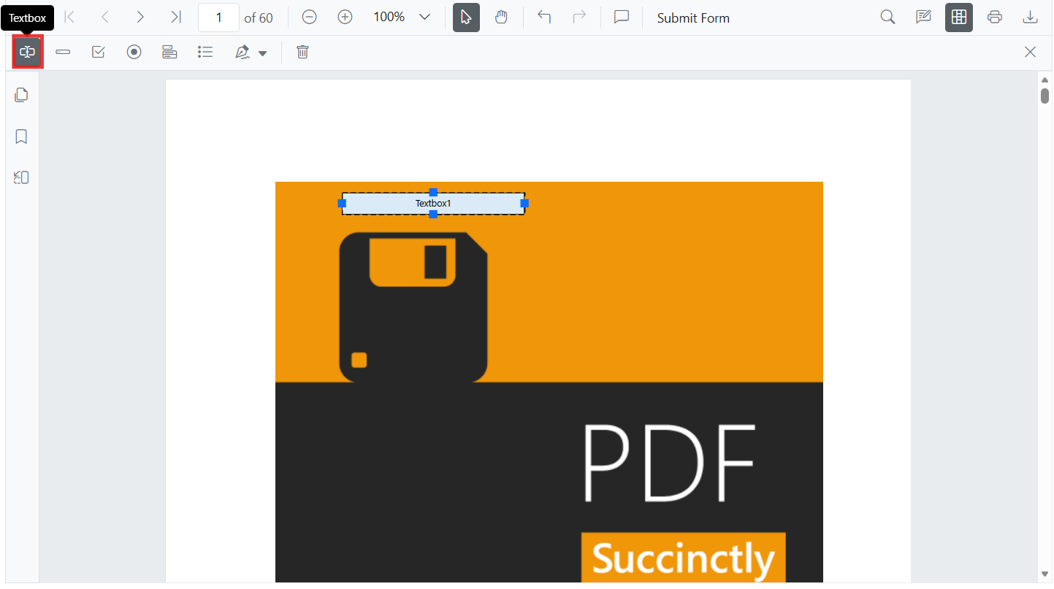Select the List box form field tool
Image resolution: width=1054 pixels, height=589 pixels.
click(x=205, y=52)
